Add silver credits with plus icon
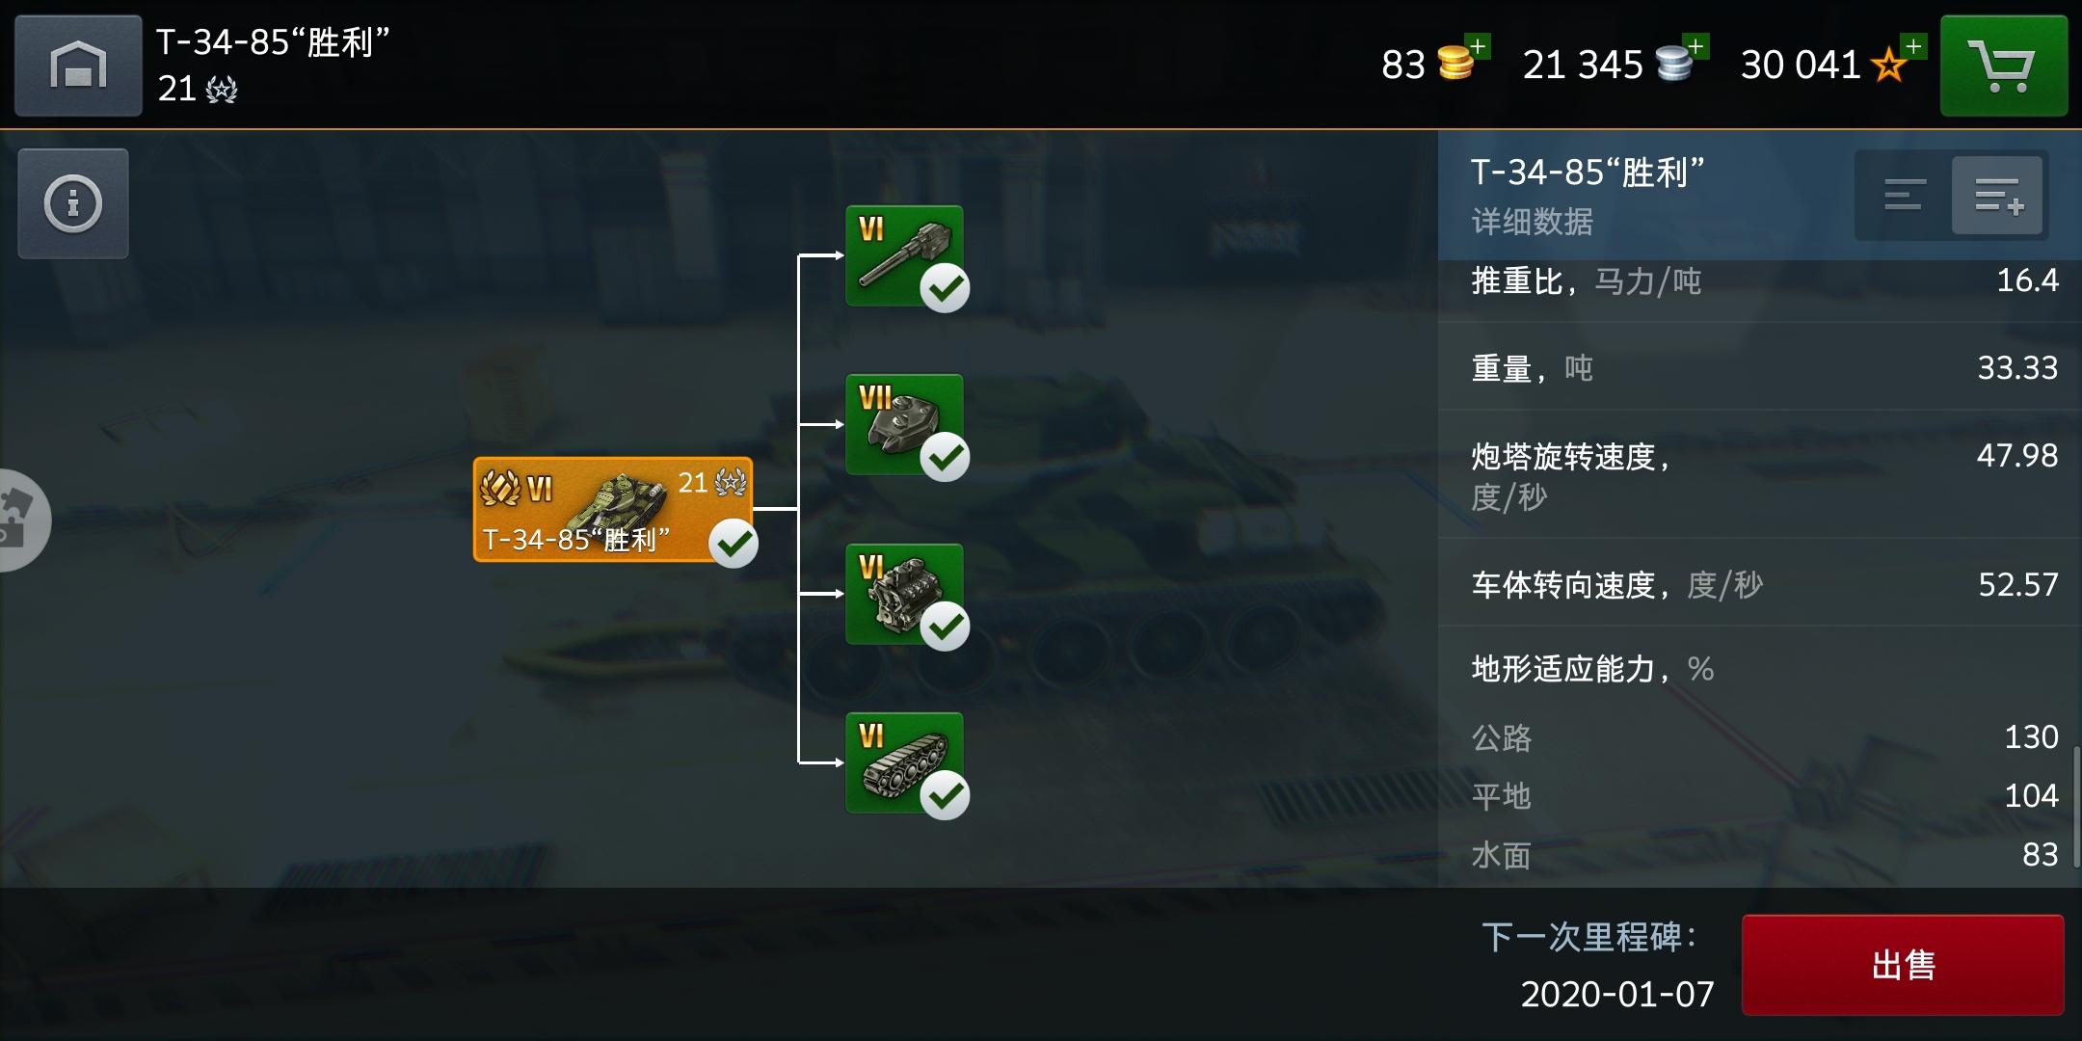 (x=1695, y=46)
